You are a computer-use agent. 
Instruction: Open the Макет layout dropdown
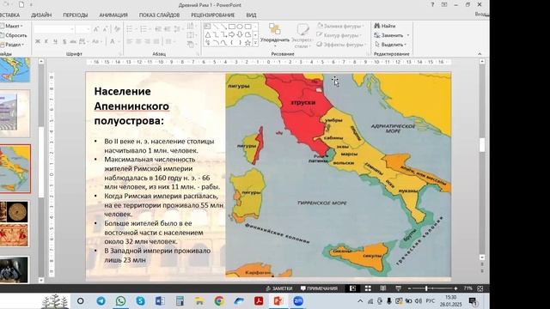[x=11, y=26]
